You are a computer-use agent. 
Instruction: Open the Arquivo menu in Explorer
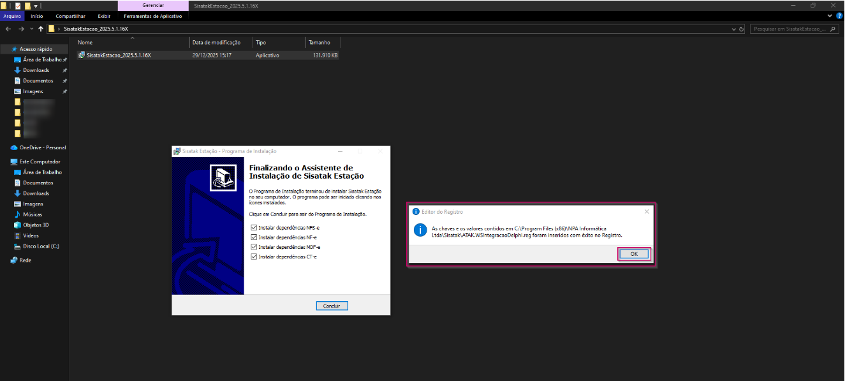pyautogui.click(x=13, y=16)
